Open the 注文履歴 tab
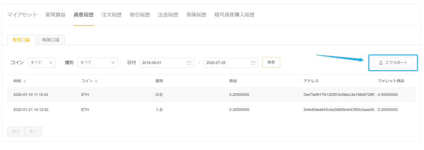Viewport: 424px width, 150px height. pos(112,15)
